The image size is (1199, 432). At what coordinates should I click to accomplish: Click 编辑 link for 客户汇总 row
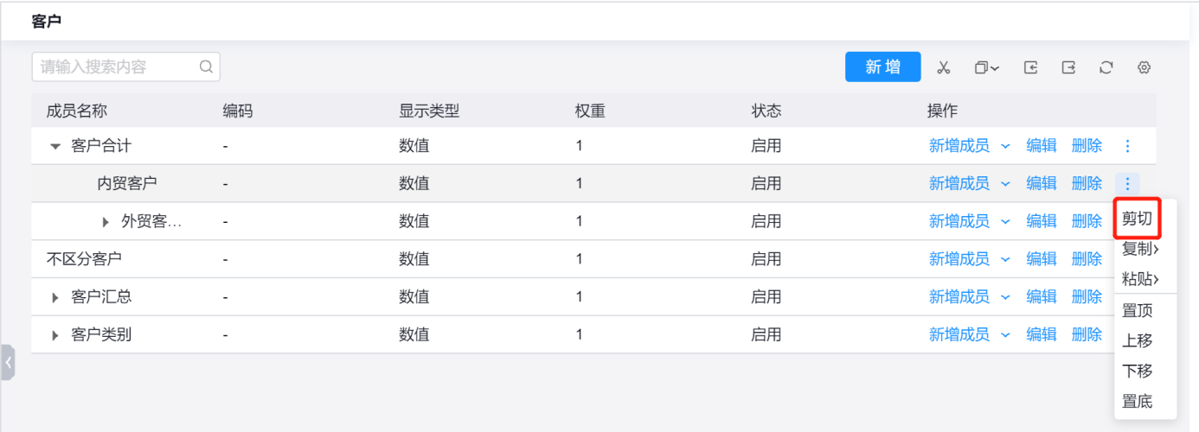[x=1042, y=296]
